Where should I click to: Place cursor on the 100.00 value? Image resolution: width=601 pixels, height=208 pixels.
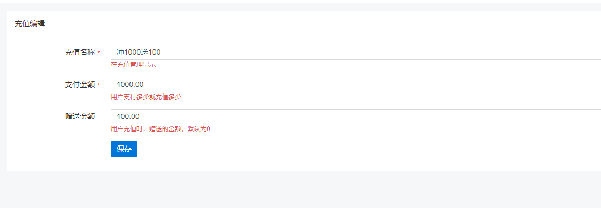(x=128, y=116)
